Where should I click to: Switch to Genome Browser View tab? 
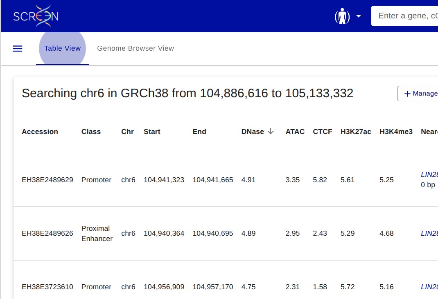click(135, 49)
